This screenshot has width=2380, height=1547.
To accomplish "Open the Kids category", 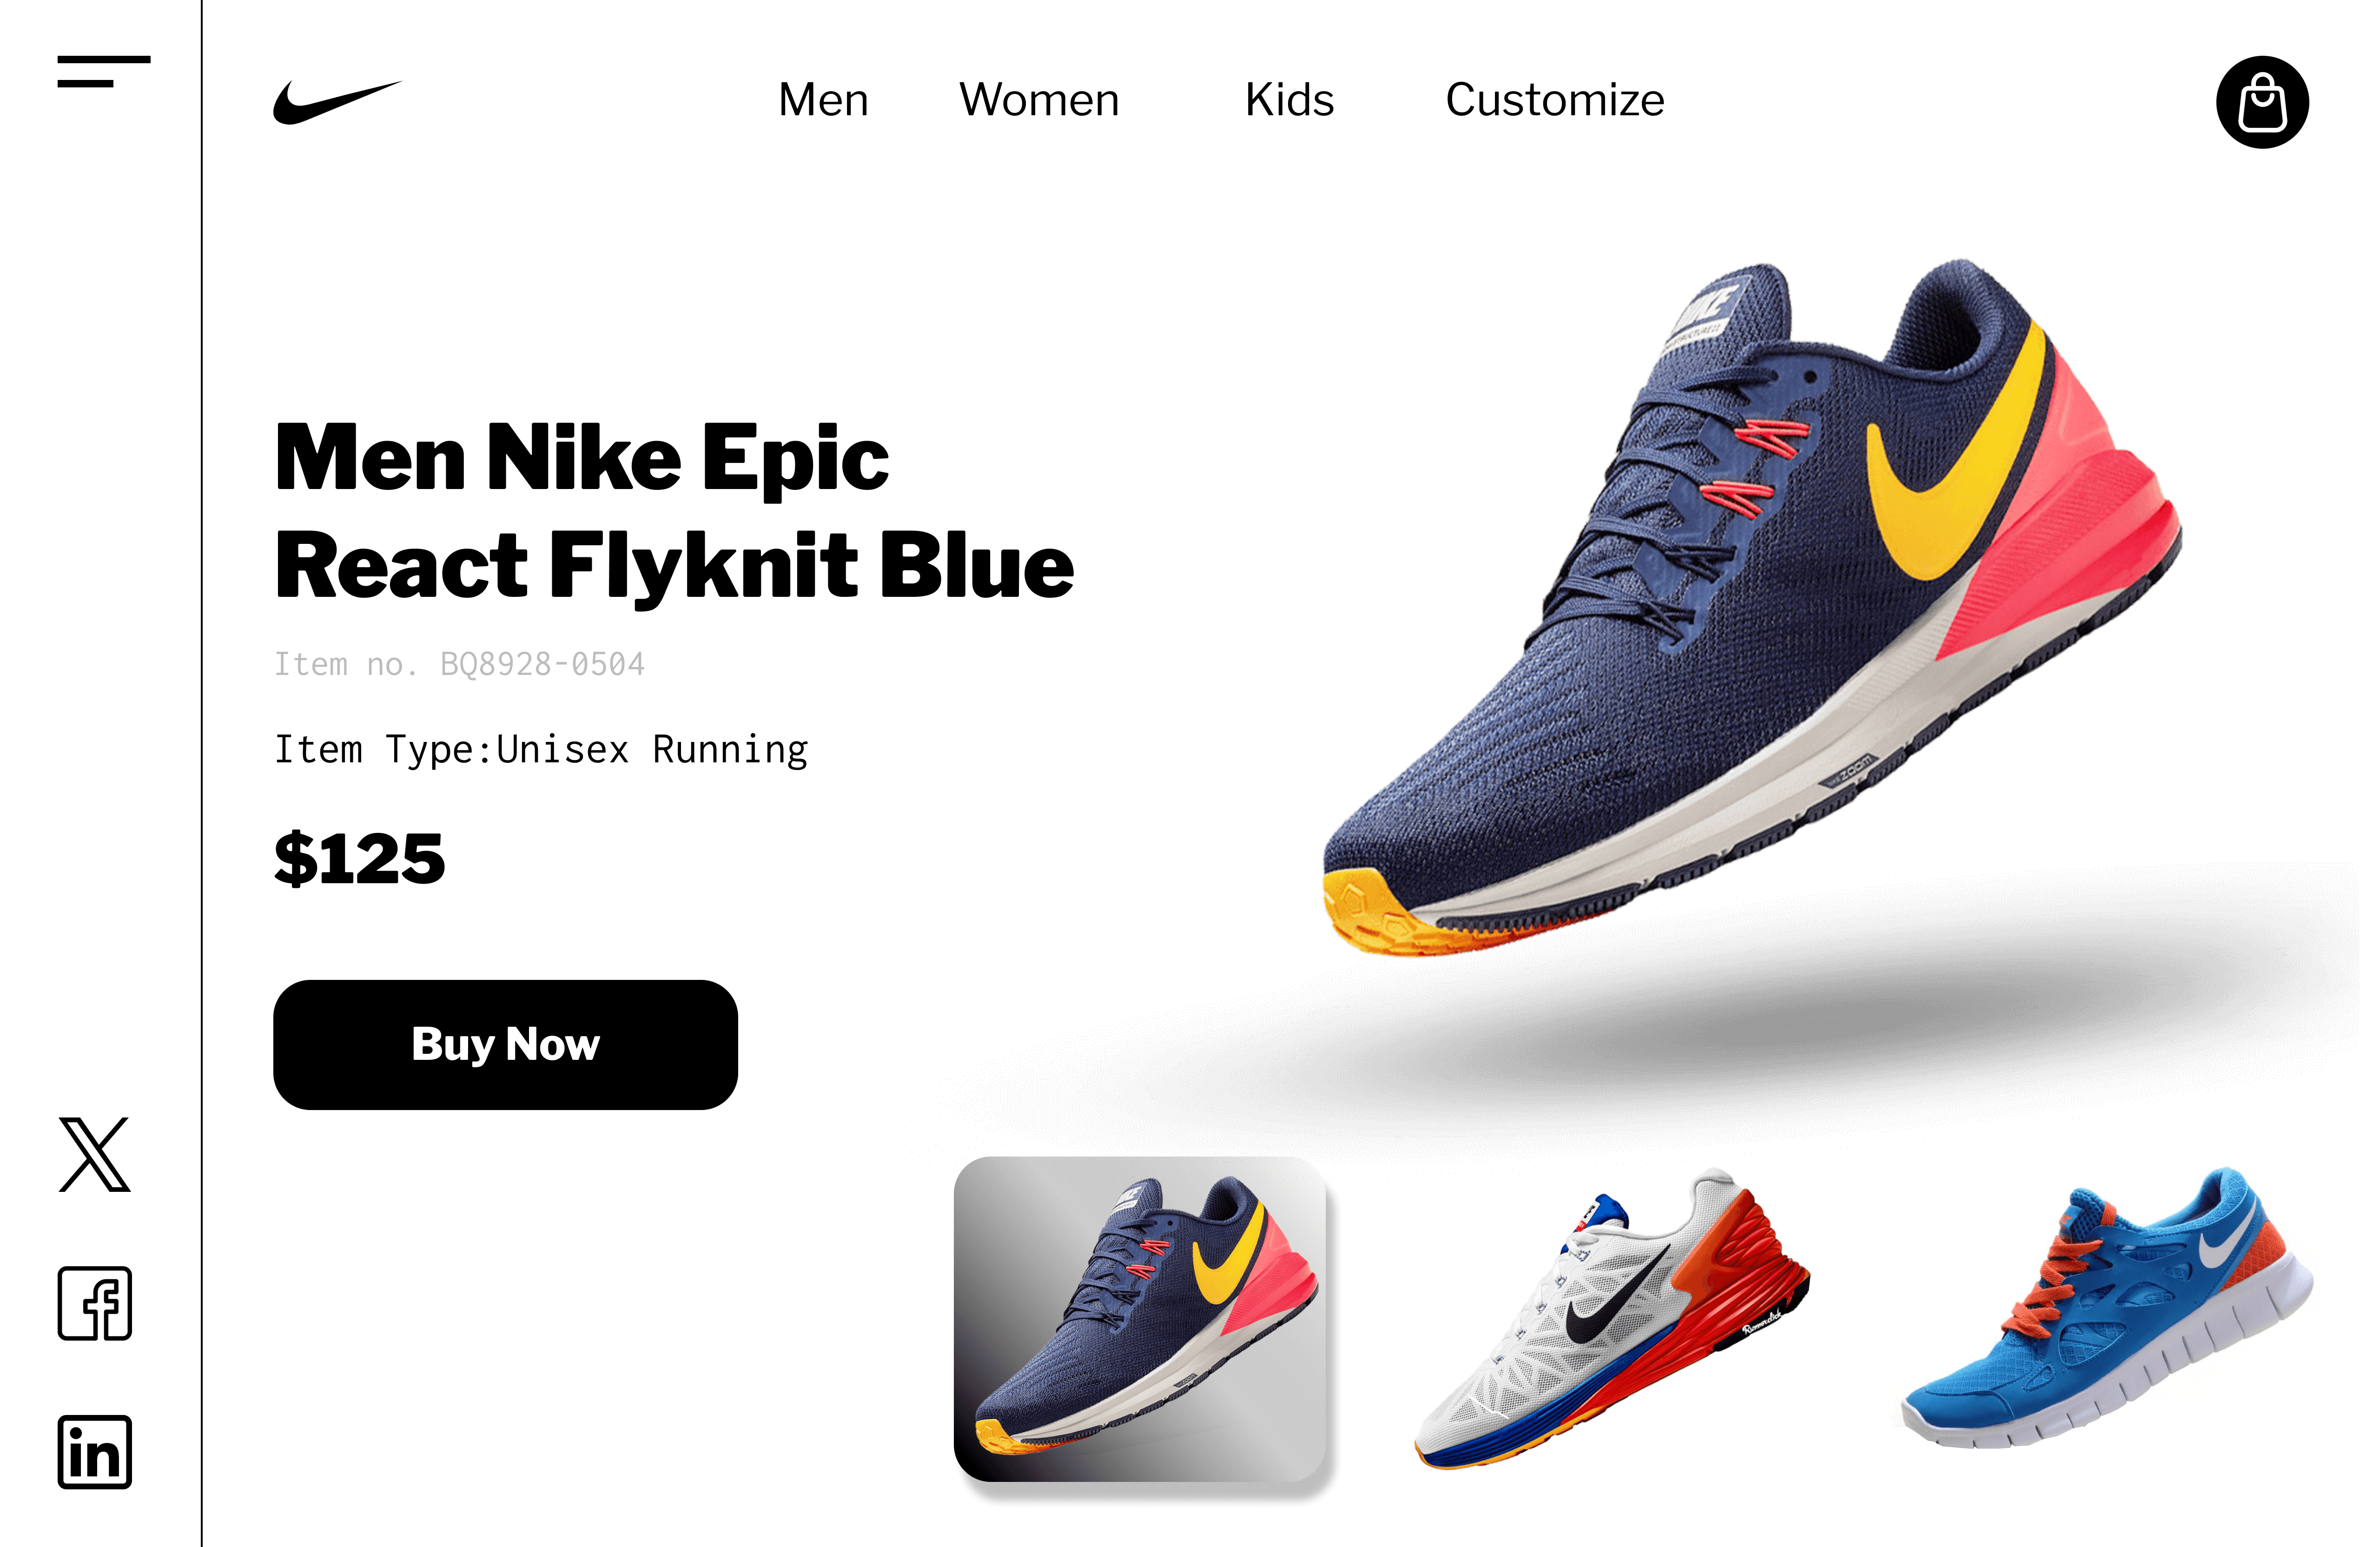I will pyautogui.click(x=1289, y=100).
